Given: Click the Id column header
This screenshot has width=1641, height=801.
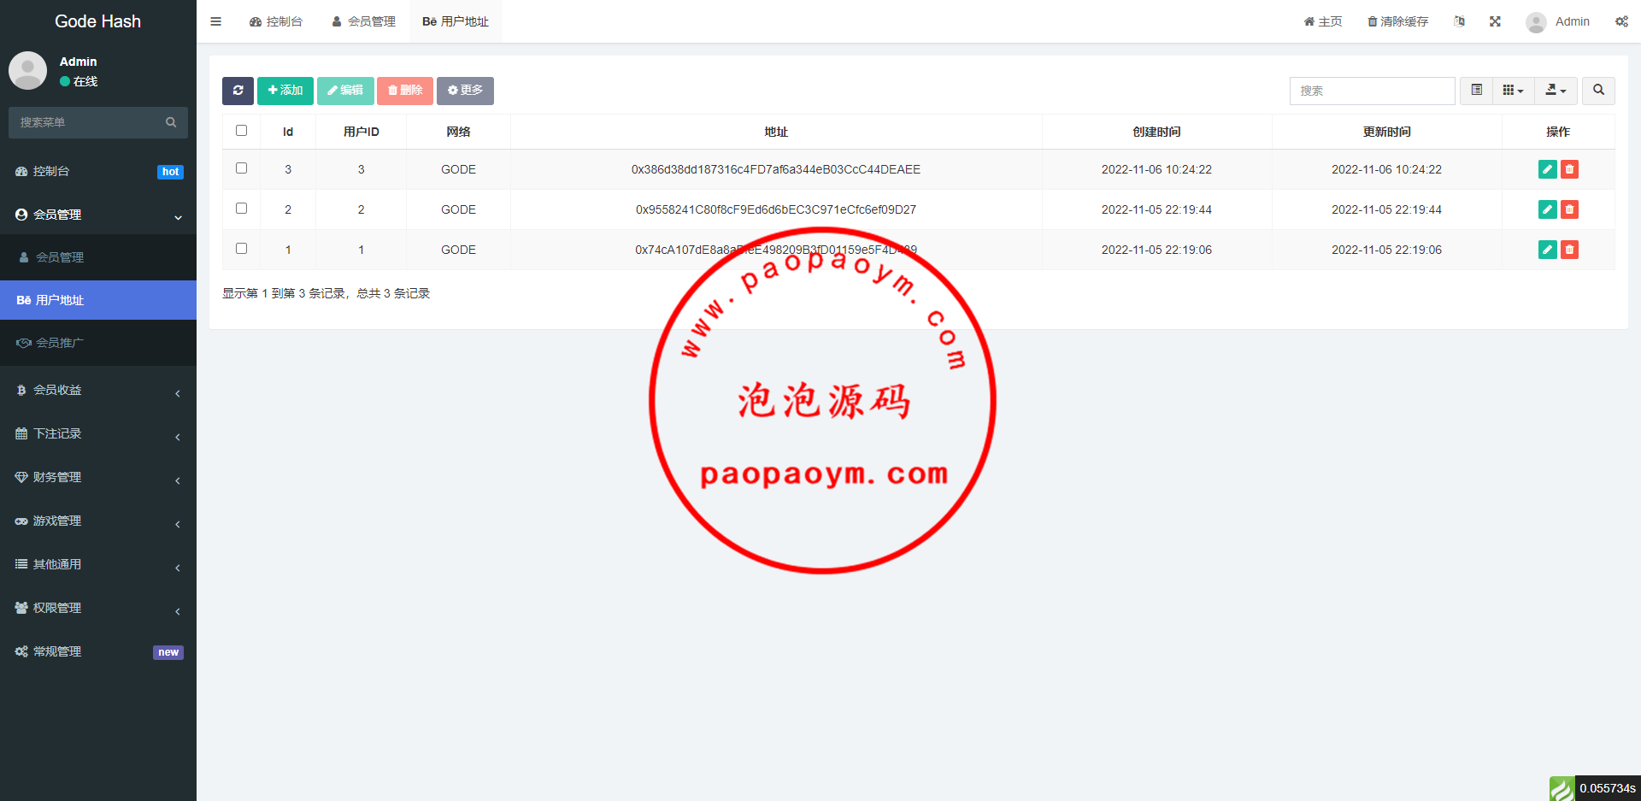Looking at the screenshot, I should pyautogui.click(x=288, y=132).
